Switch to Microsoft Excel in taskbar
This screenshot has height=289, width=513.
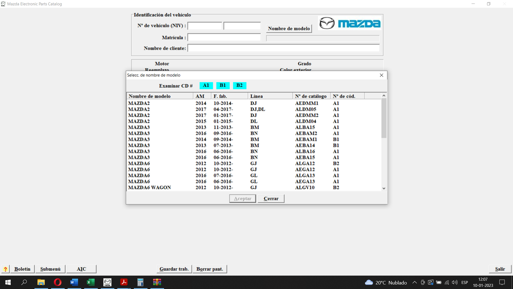[91, 283]
